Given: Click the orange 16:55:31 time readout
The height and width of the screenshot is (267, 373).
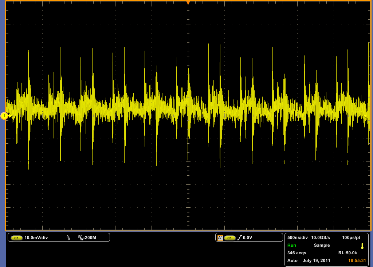Looking at the screenshot, I should click(357, 260).
